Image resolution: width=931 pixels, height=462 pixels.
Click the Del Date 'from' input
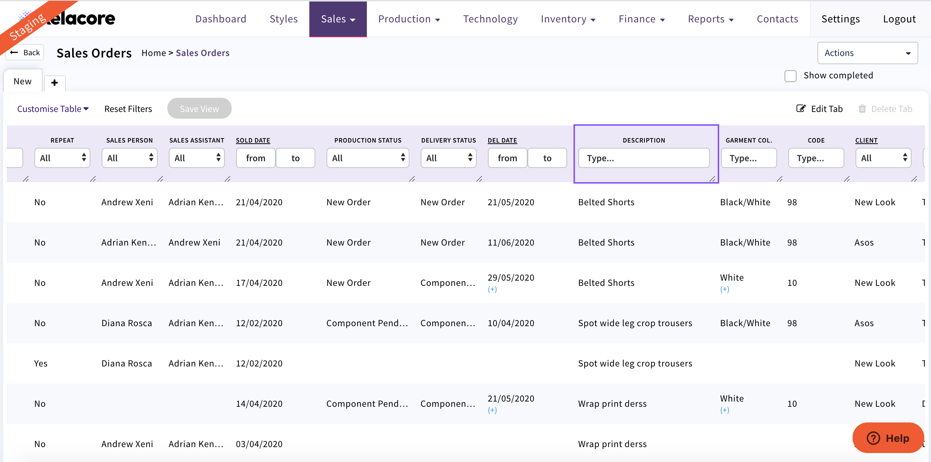[x=507, y=158]
